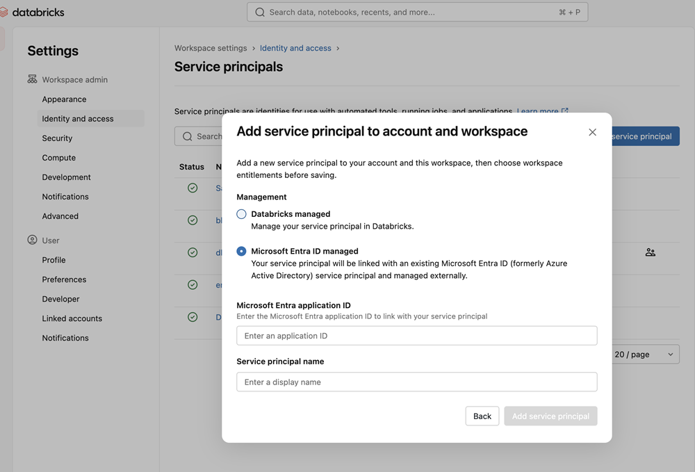
Task: Open the external Learn more link icon
Action: 564,111
